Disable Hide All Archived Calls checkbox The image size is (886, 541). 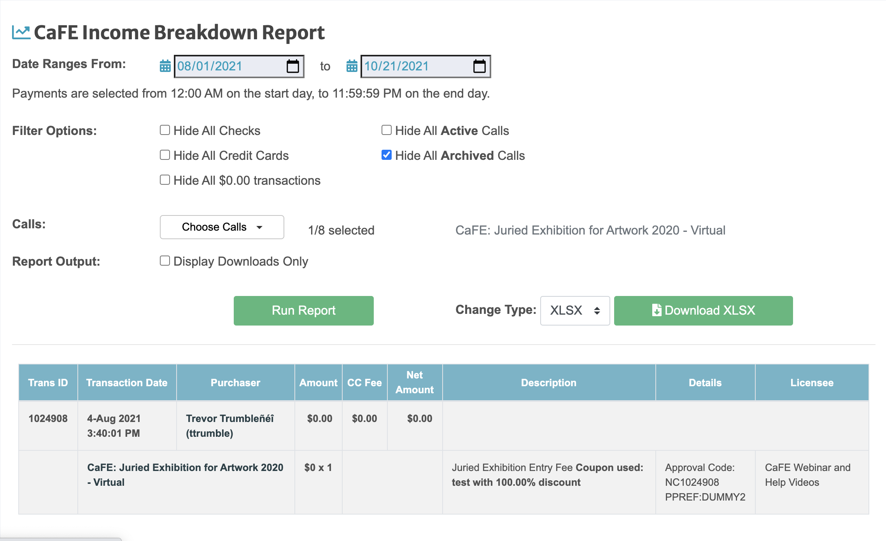coord(386,156)
